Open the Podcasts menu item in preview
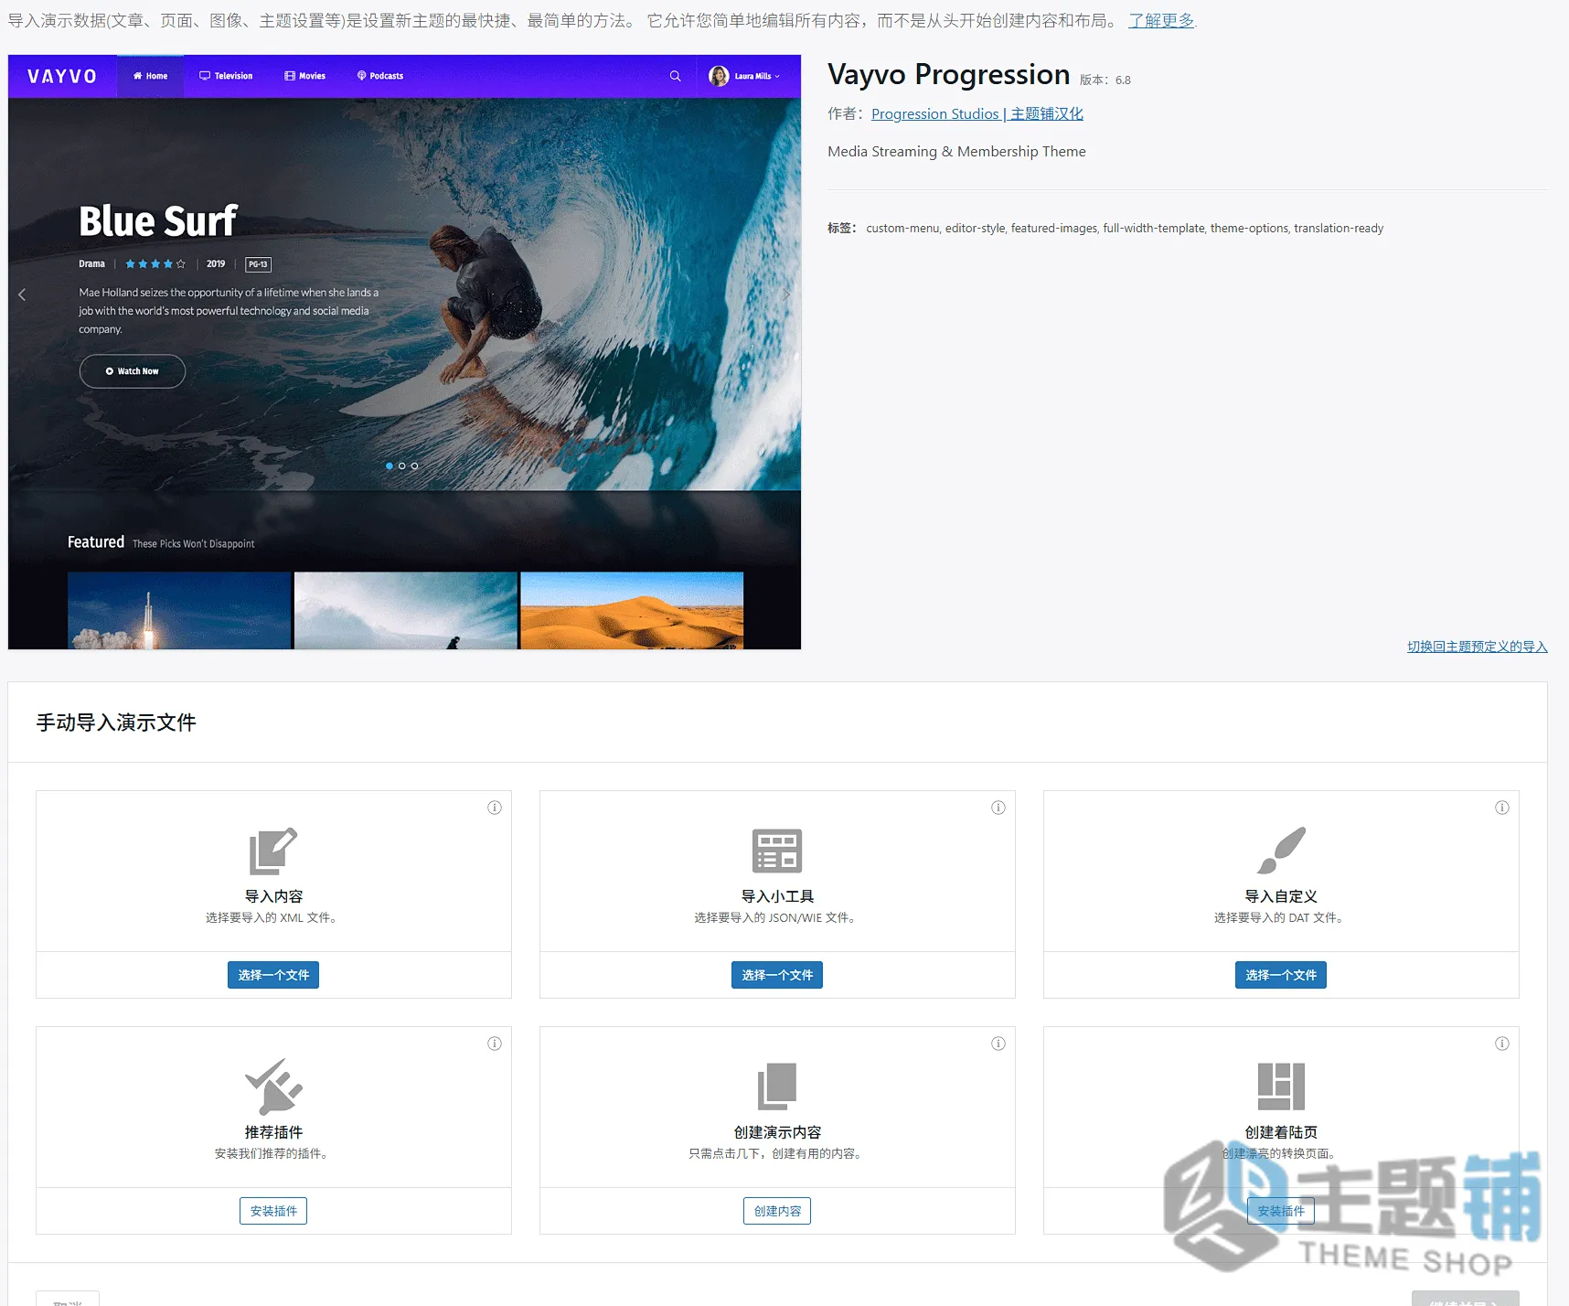Screen dimensions: 1569x1306 point(380,76)
